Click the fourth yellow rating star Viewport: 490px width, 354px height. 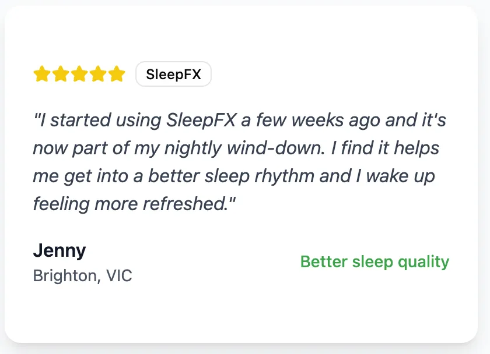click(x=98, y=74)
